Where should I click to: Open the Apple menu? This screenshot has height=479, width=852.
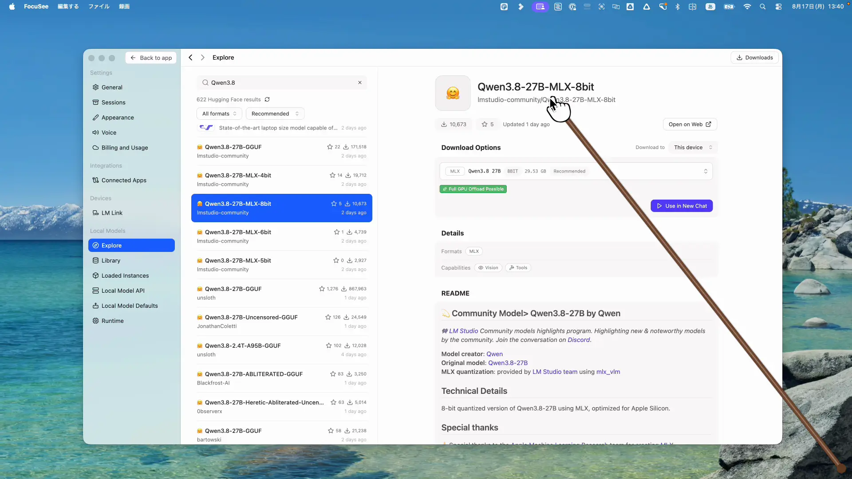coord(12,7)
